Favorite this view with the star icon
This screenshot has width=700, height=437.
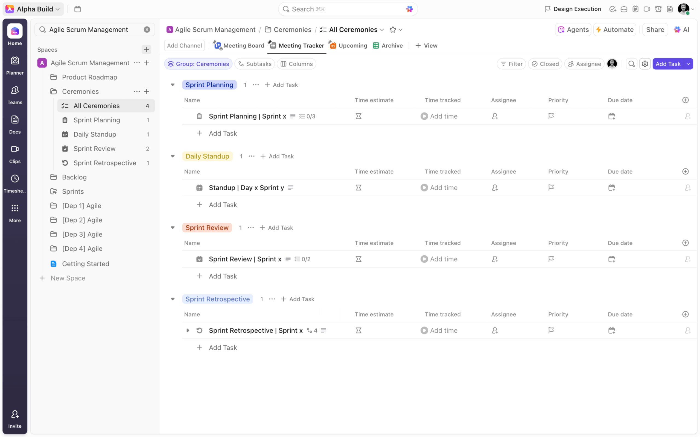pos(393,30)
